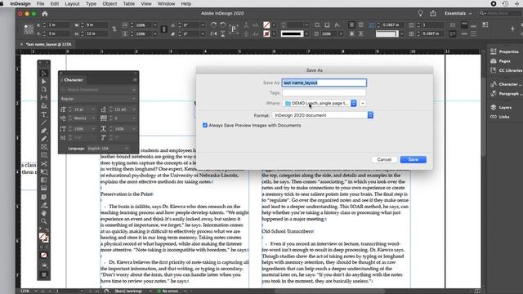Select the Gradient Swatch tool

[43, 180]
